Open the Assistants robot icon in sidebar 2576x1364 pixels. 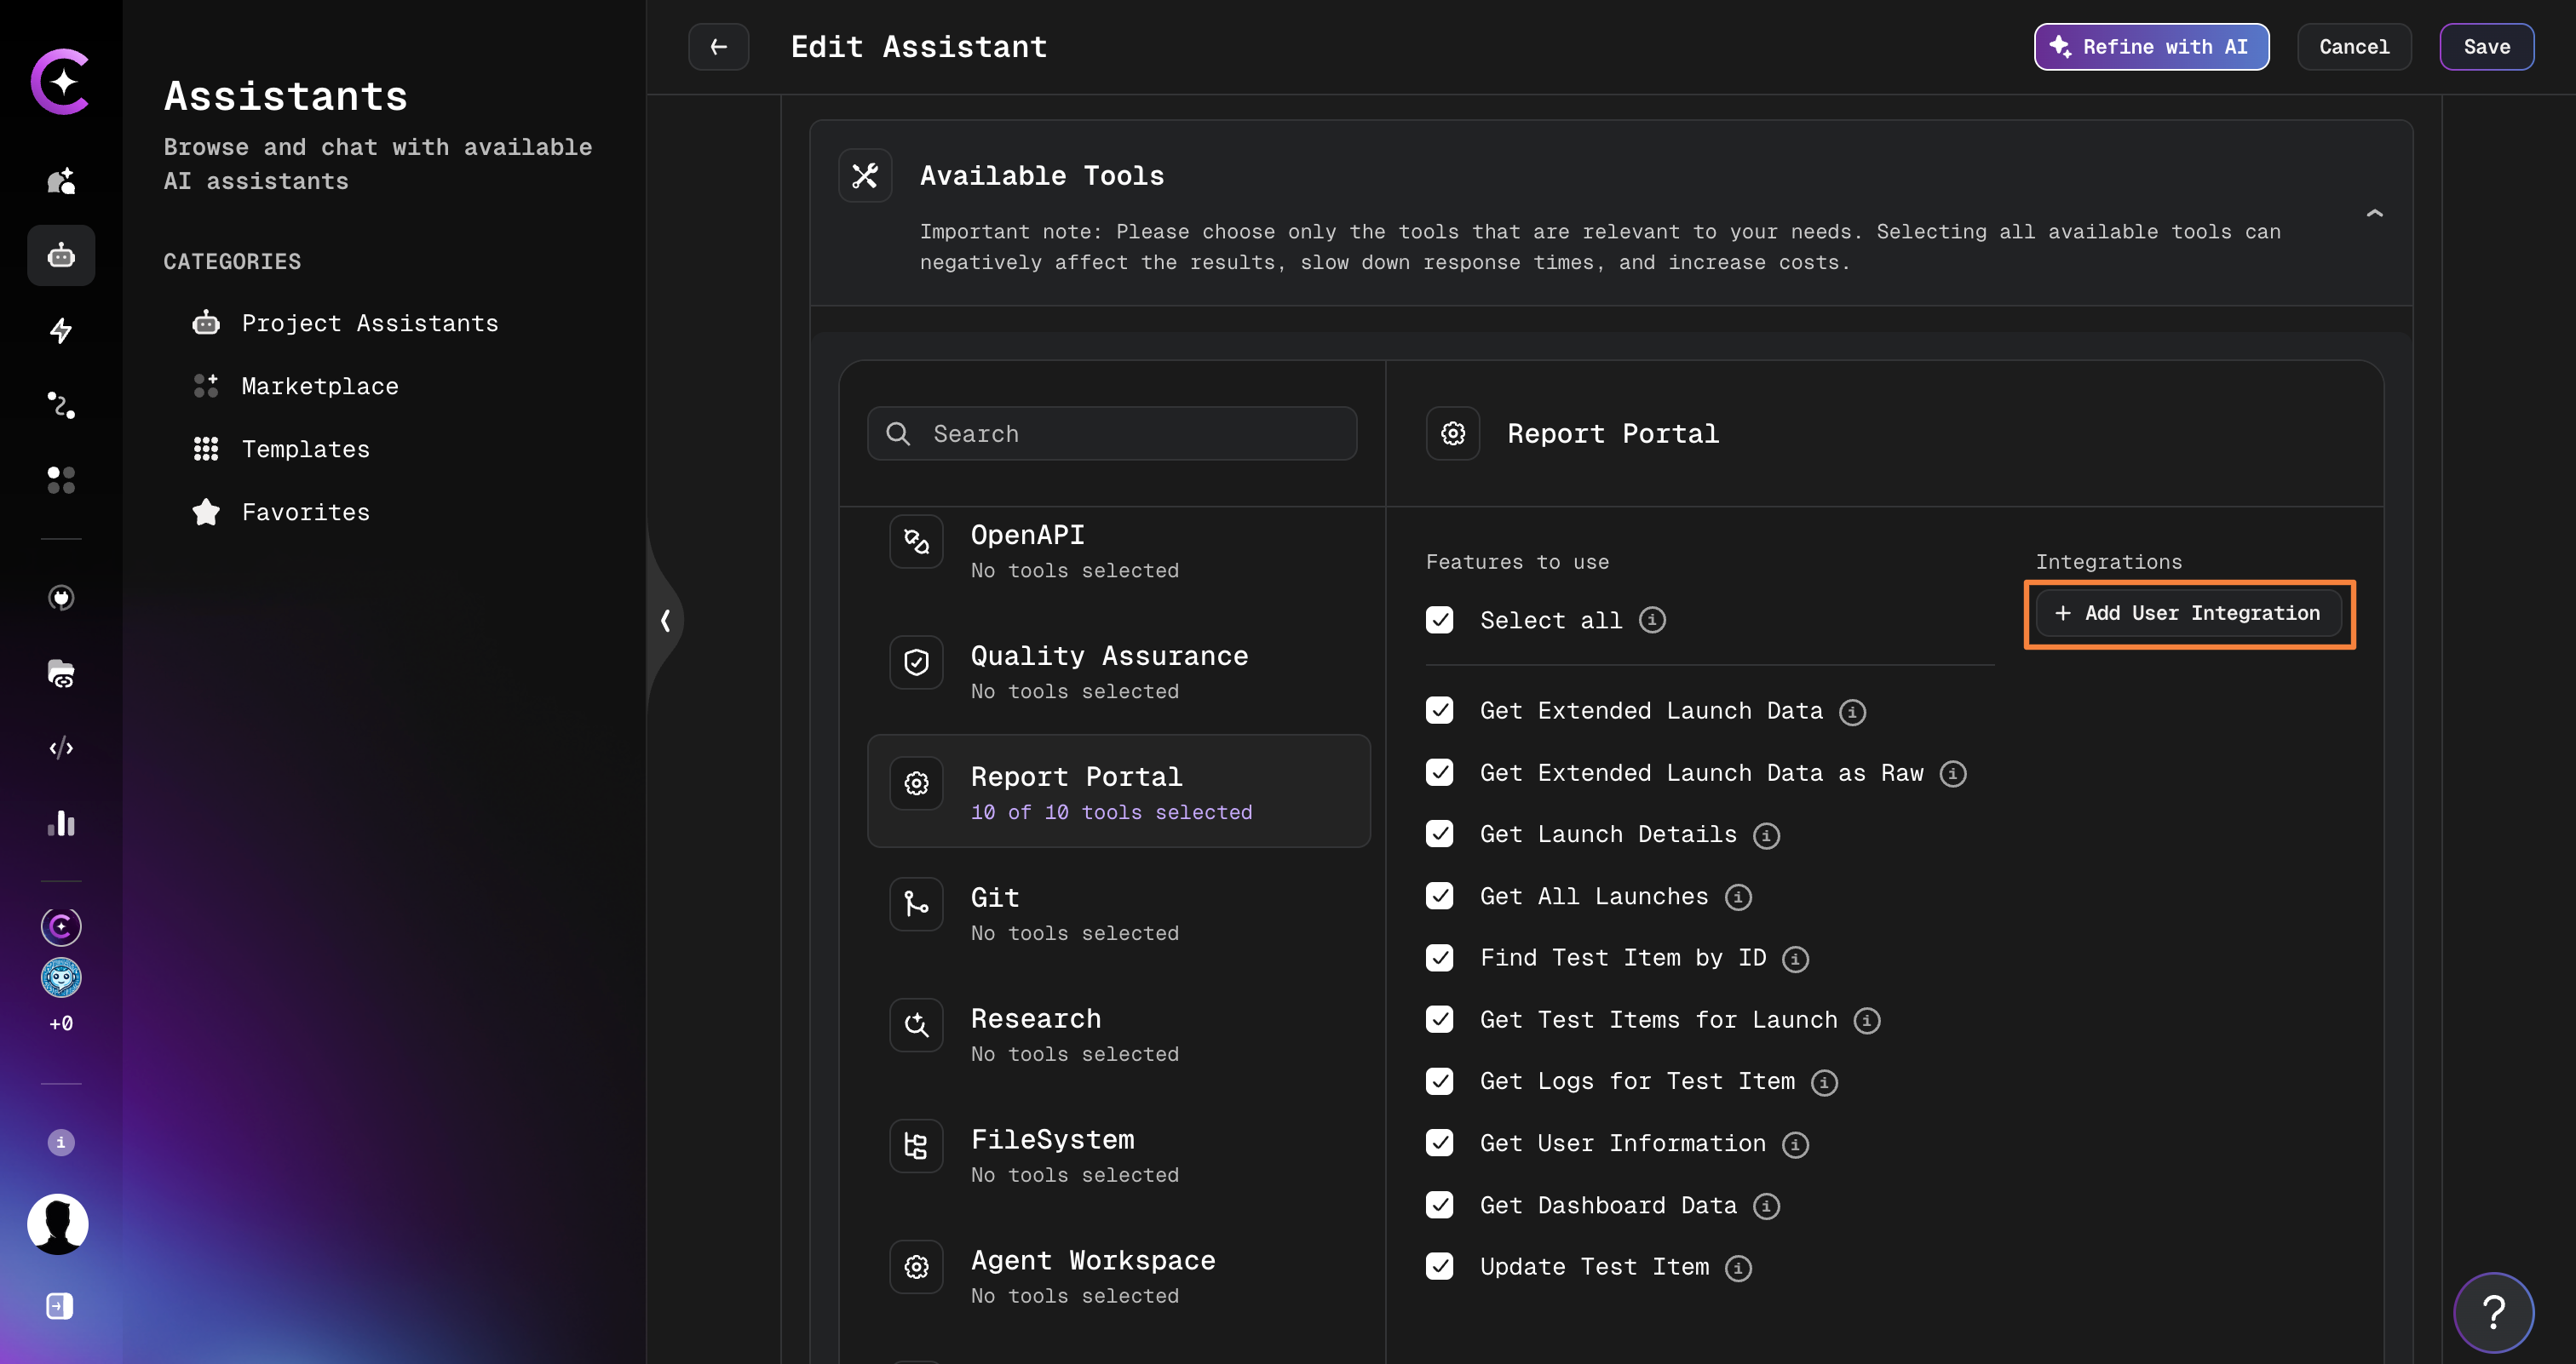(x=61, y=255)
